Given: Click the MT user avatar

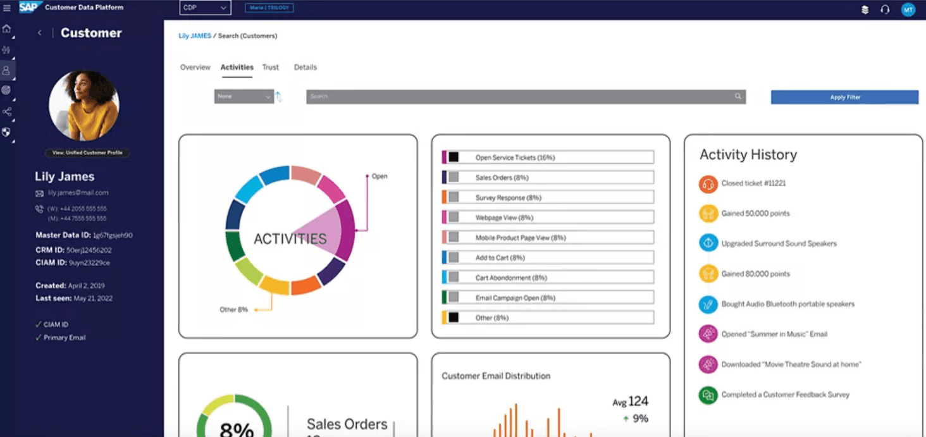Looking at the screenshot, I should click(908, 9).
